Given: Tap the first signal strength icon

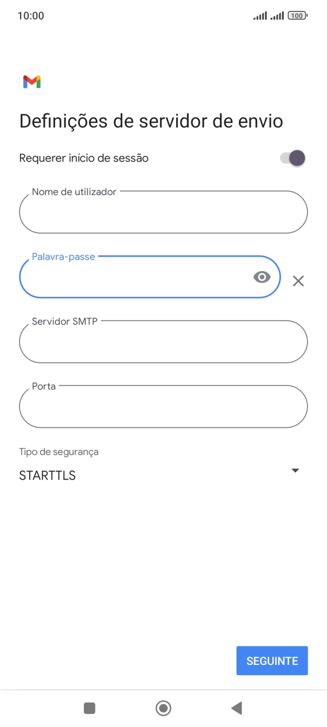Looking at the screenshot, I should pos(260,16).
